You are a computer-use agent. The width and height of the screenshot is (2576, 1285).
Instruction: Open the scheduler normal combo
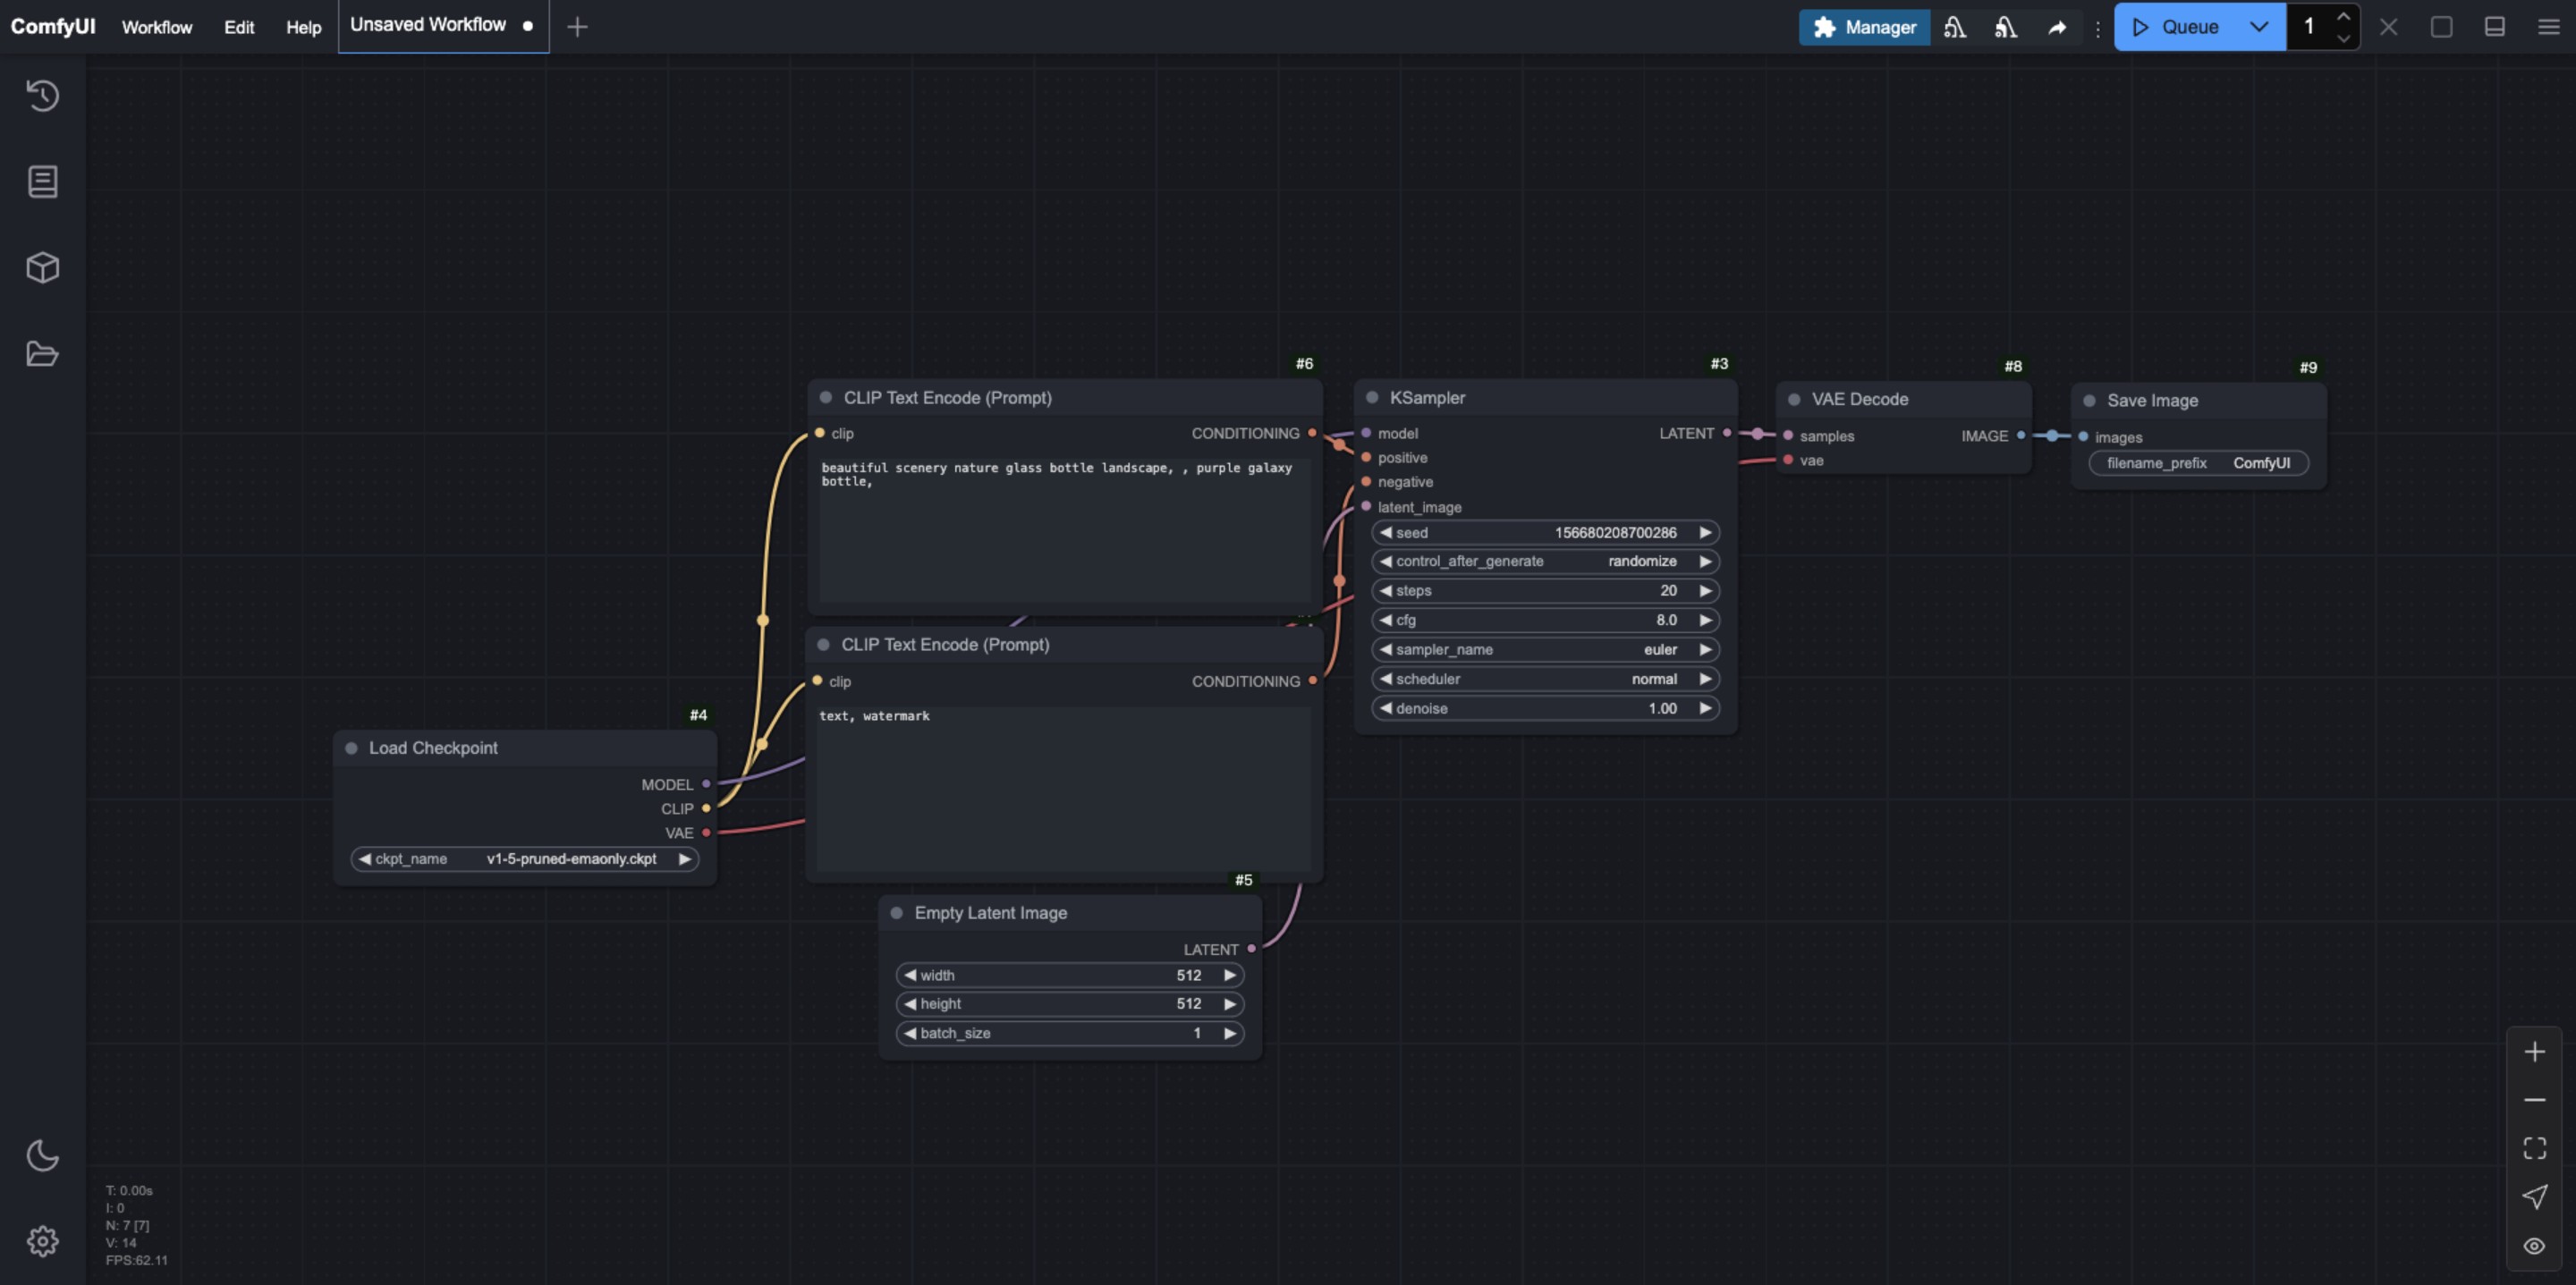tap(1545, 679)
